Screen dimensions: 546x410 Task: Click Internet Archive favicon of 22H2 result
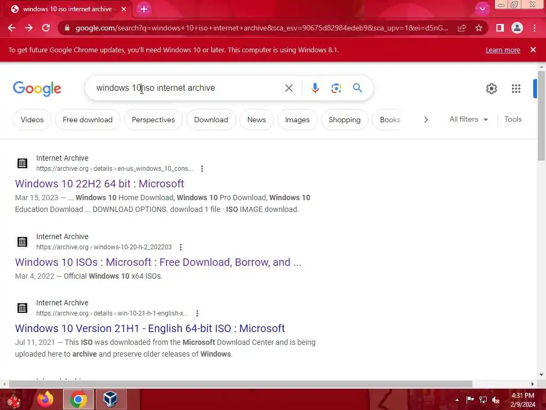click(x=22, y=163)
